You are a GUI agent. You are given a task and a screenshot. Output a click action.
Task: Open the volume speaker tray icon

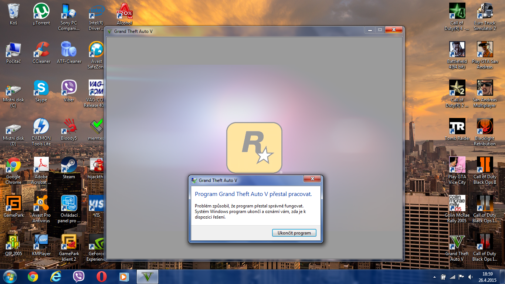470,277
